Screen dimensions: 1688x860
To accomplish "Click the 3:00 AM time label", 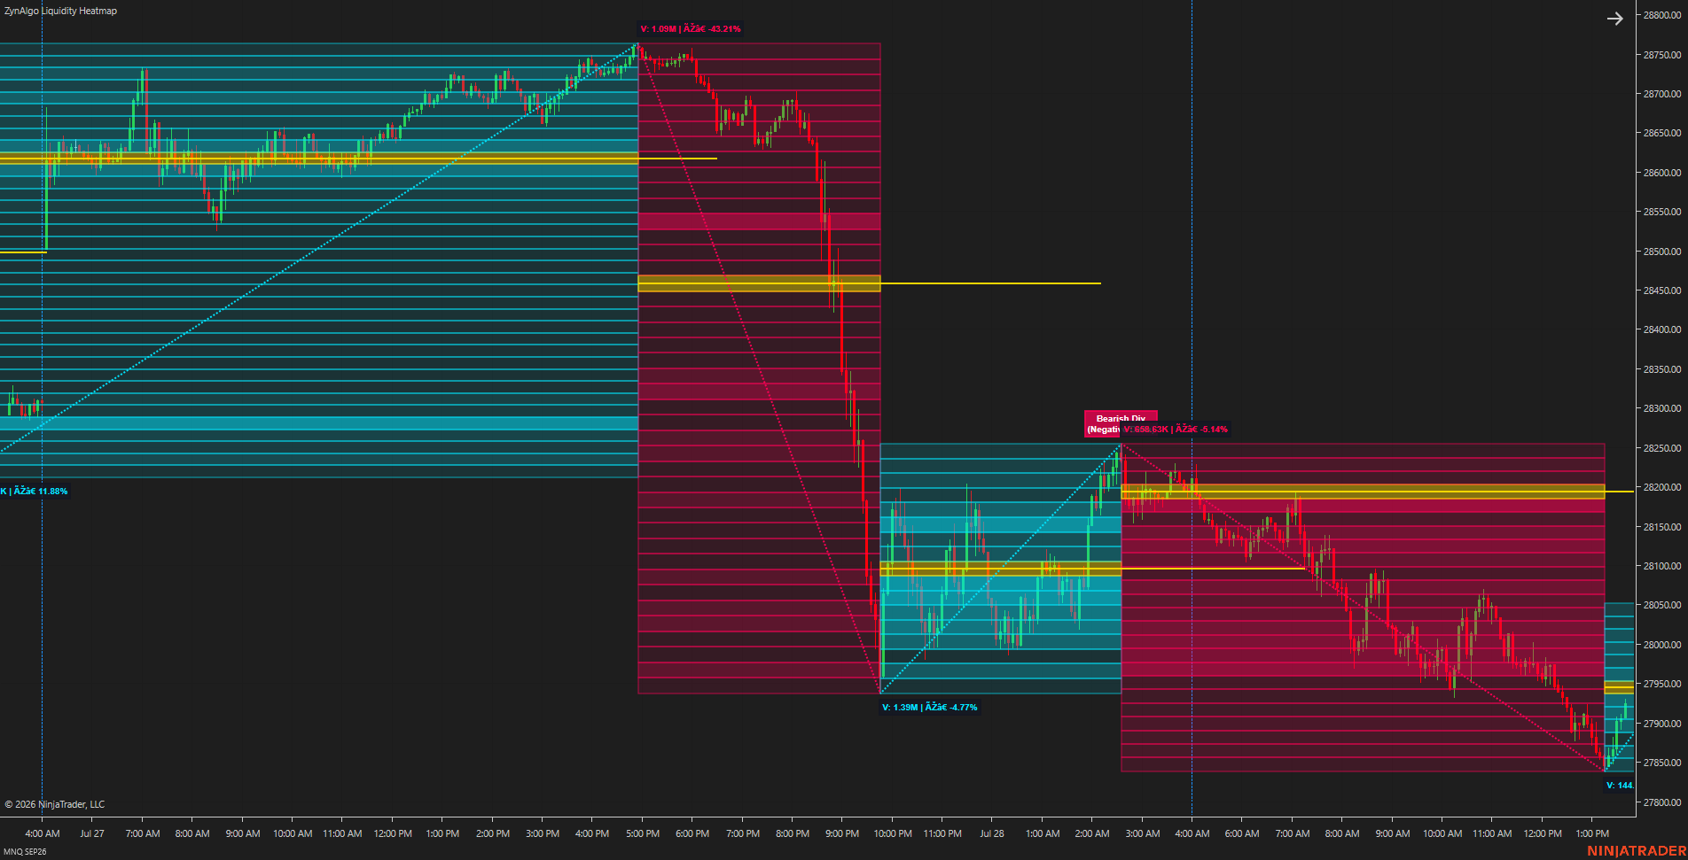I will click(1143, 833).
